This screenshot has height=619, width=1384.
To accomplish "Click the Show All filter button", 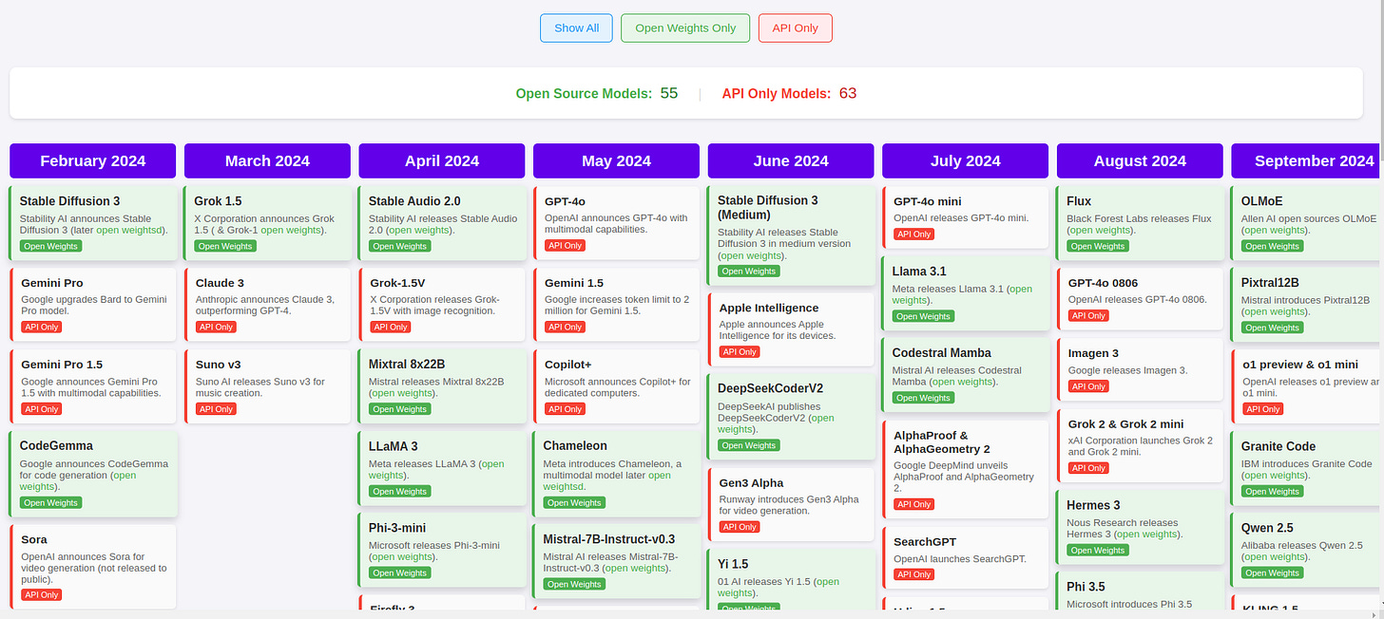I will [x=576, y=28].
